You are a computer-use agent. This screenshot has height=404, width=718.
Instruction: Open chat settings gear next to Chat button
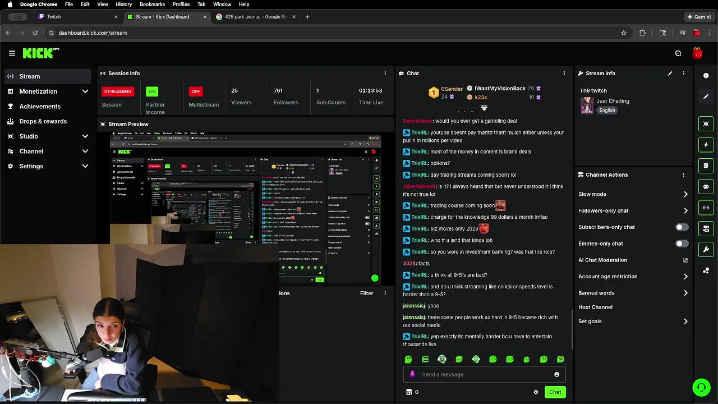click(x=536, y=392)
